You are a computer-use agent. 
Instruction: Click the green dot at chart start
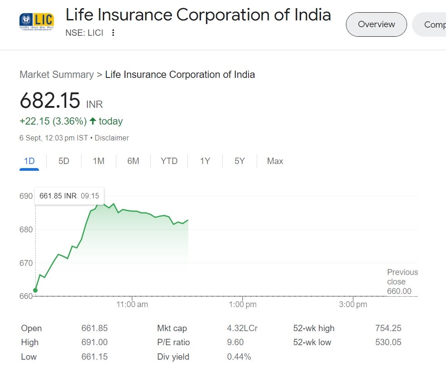35,290
